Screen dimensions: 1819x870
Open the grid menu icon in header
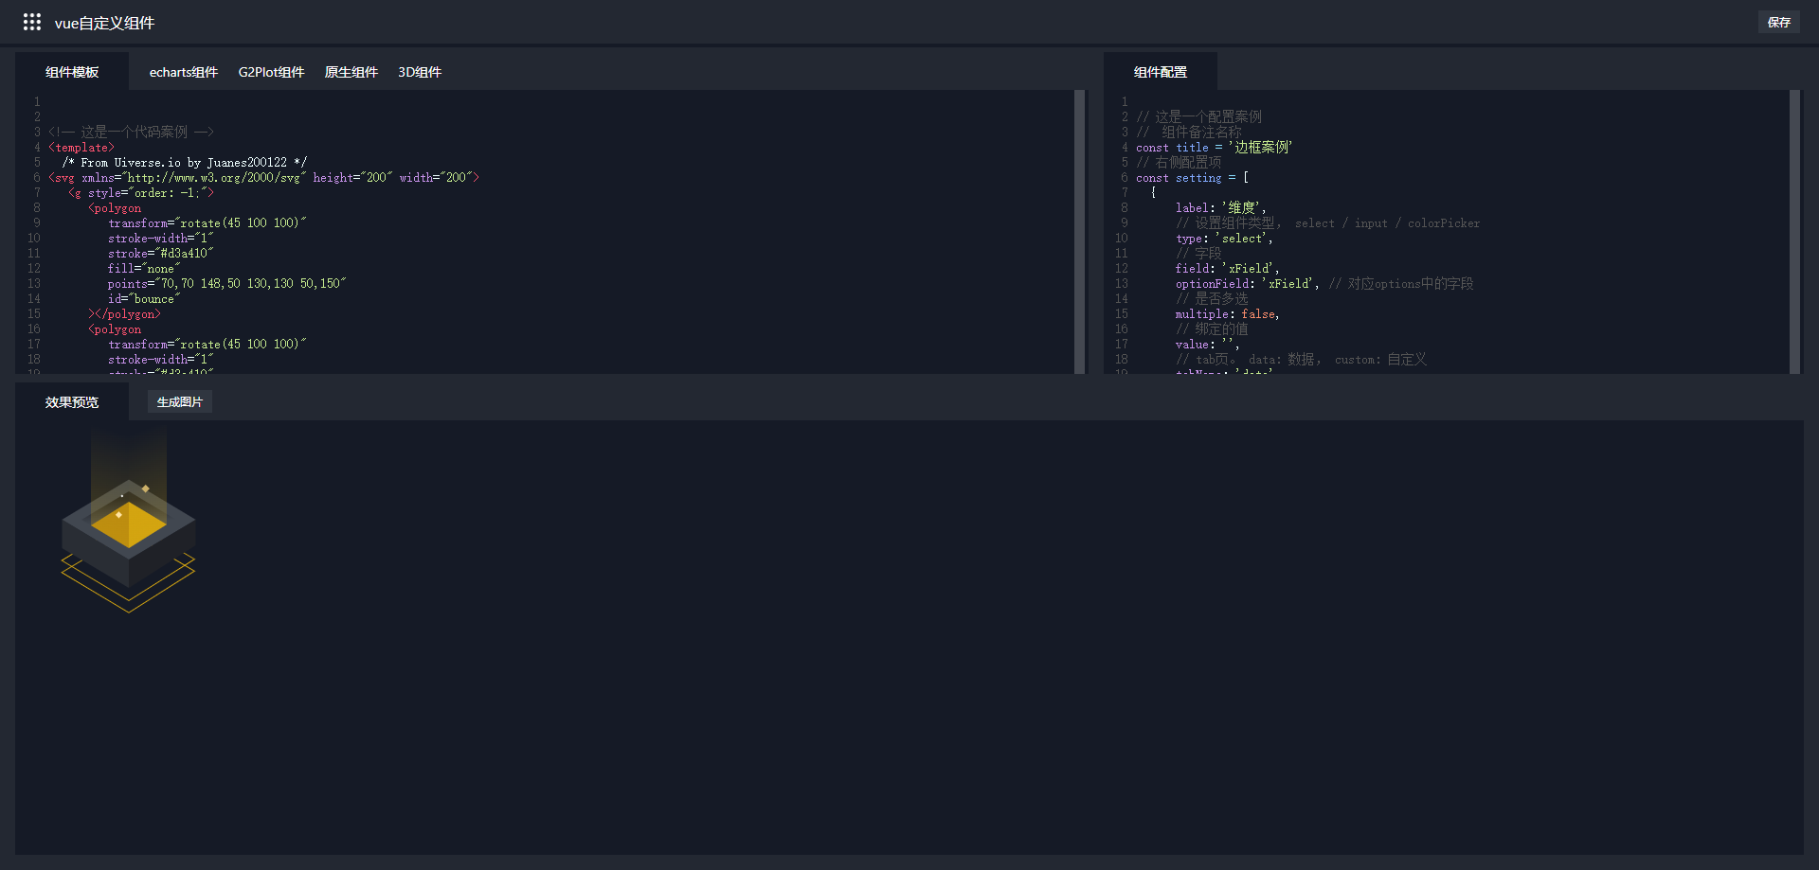32,22
